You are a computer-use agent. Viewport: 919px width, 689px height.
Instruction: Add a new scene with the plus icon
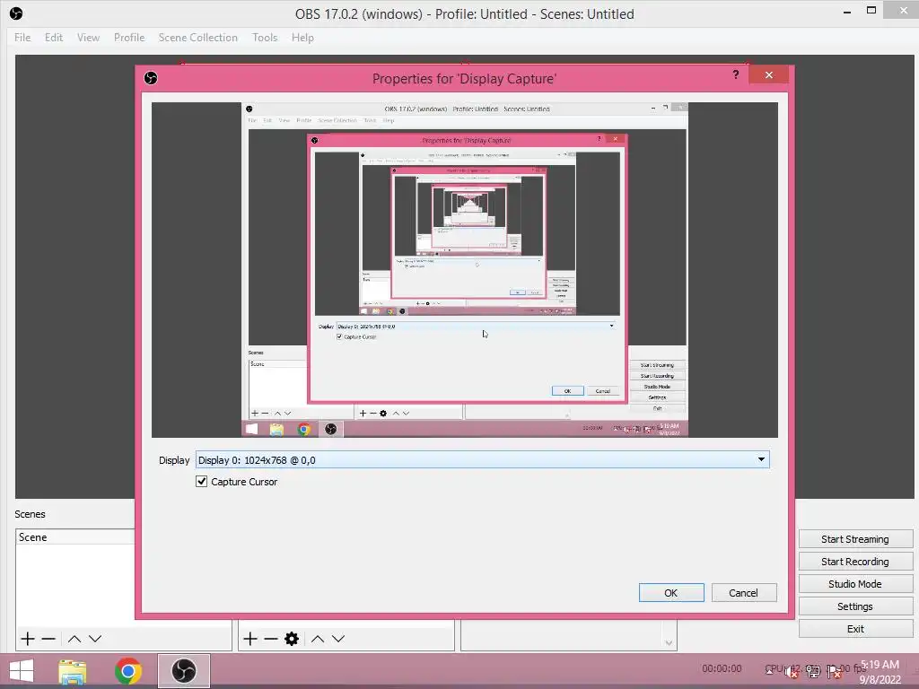[x=28, y=639]
